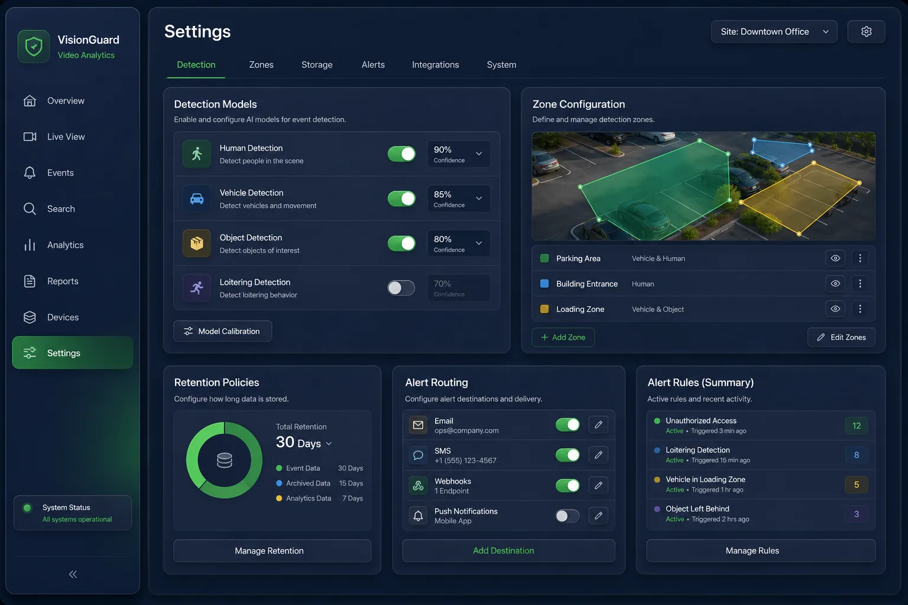The image size is (908, 605).
Task: Open more options for Loading Zone
Action: click(x=860, y=309)
